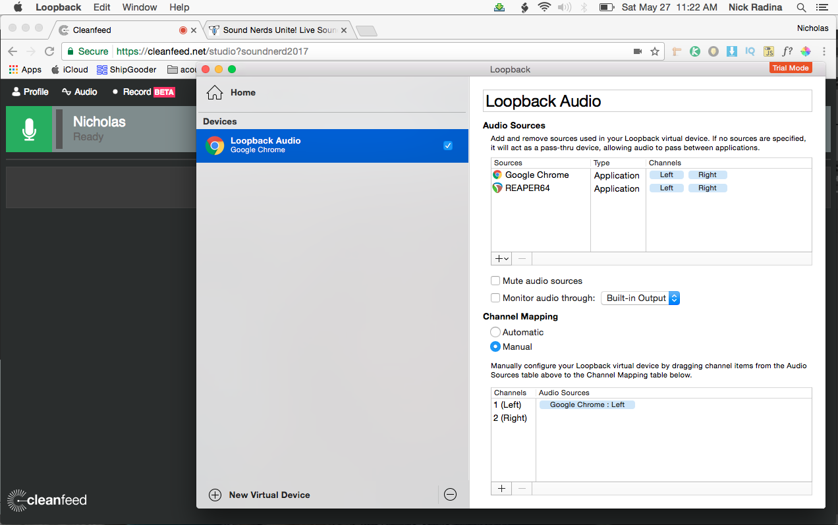Image resolution: width=838 pixels, height=525 pixels.
Task: Click the JS extension icon in Chrome's toolbar
Action: click(x=768, y=51)
